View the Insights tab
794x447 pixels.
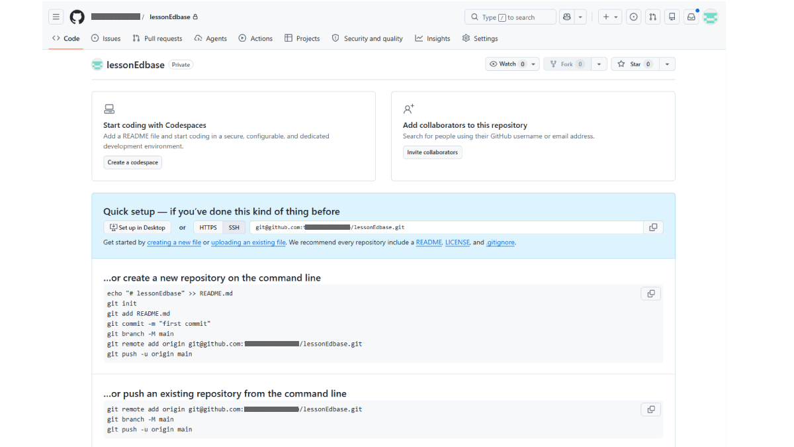pos(433,38)
